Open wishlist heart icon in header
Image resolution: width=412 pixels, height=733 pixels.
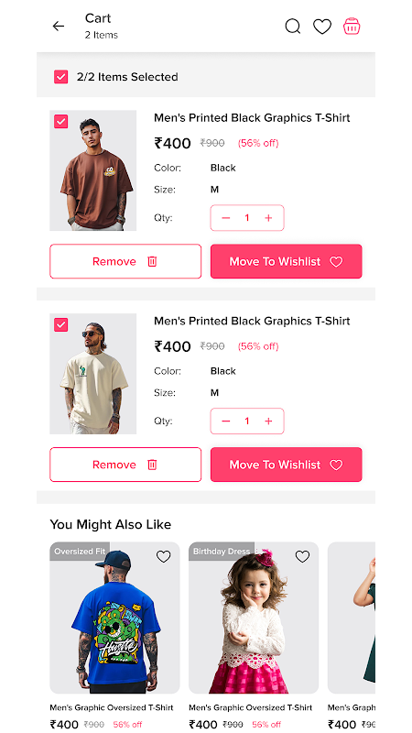click(322, 27)
